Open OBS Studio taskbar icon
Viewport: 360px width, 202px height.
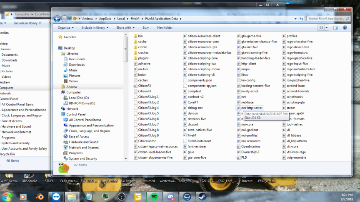(x=122, y=196)
